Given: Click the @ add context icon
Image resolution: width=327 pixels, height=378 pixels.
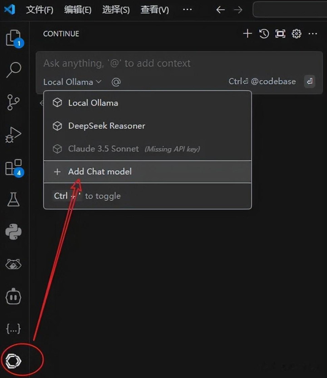Looking at the screenshot, I should tap(116, 82).
